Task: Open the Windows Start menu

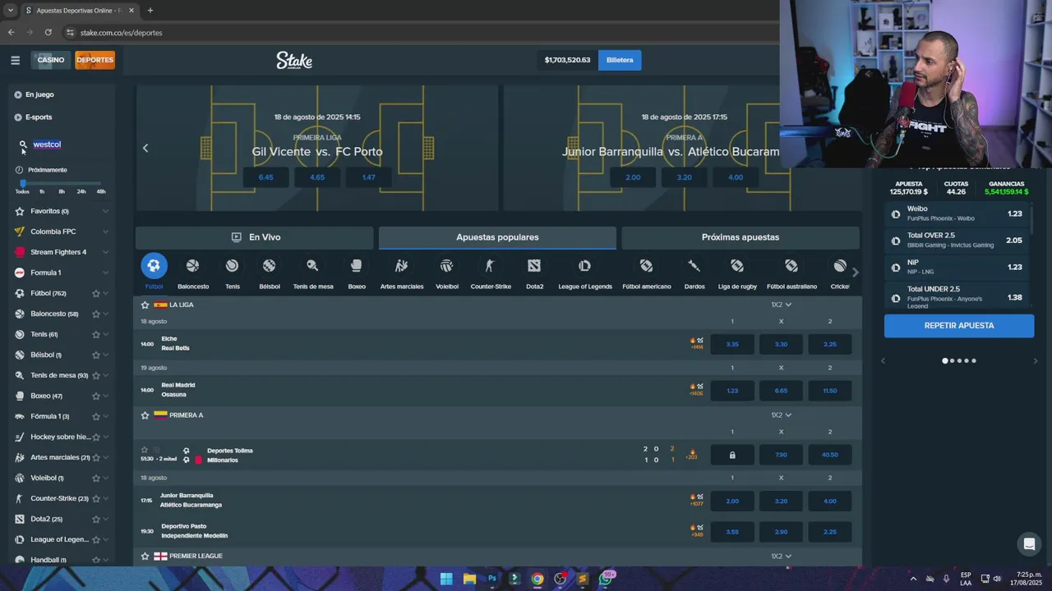Action: 446,579
